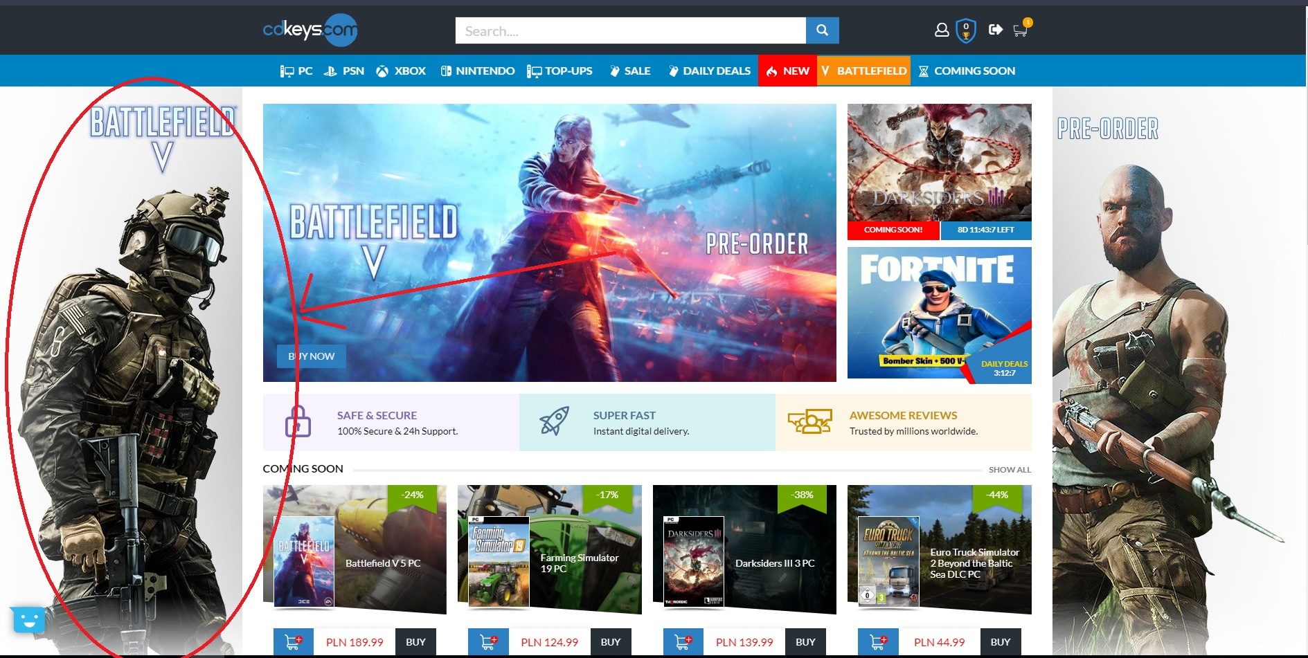Click the Safe & Secure padlock icon
The width and height of the screenshot is (1308, 658).
tap(298, 421)
